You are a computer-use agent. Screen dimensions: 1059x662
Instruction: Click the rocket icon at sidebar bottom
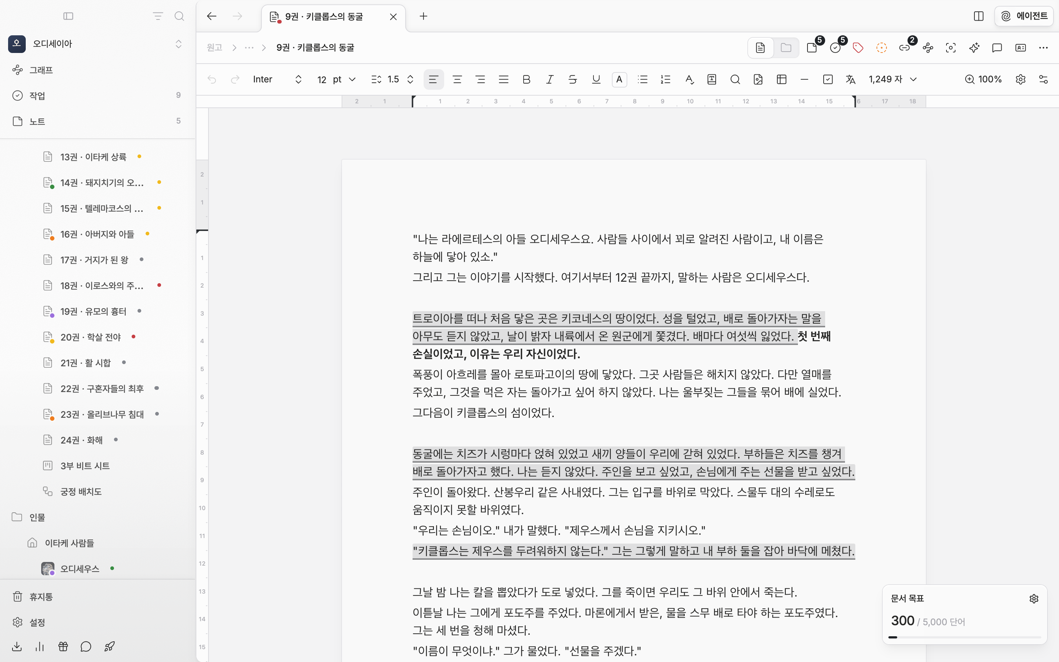click(110, 646)
